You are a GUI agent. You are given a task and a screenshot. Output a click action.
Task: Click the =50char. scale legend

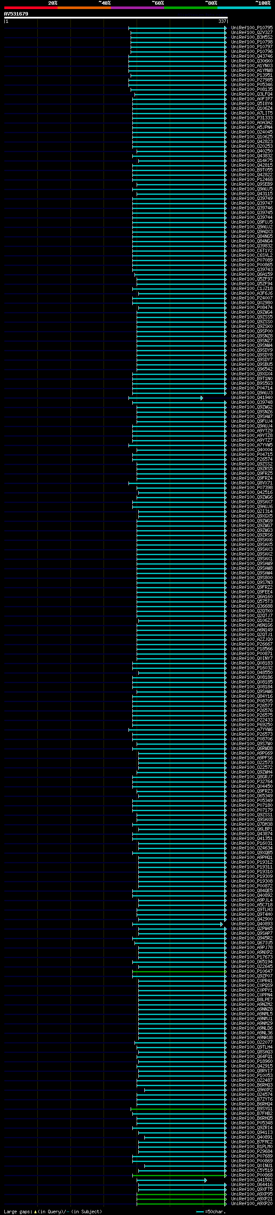(x=211, y=1212)
